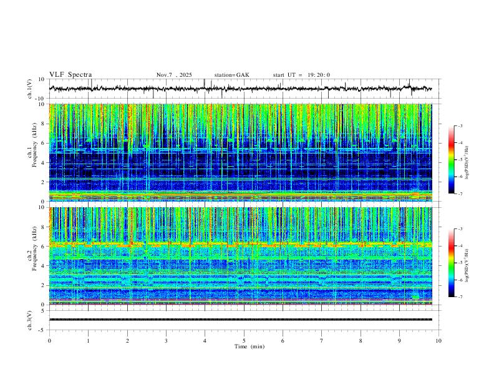Click the ch.1 voltage waveform trace
Screen dimensions: 494x382
[240, 89]
